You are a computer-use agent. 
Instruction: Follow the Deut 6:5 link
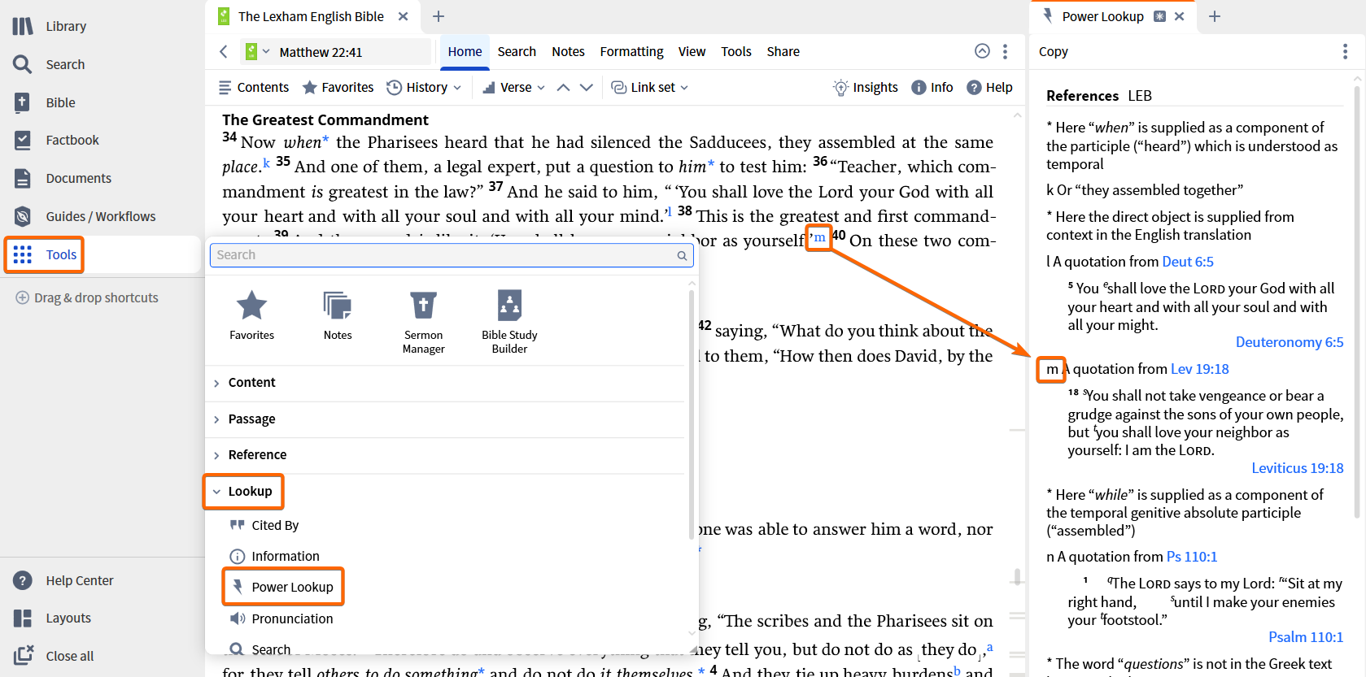[x=1188, y=262]
